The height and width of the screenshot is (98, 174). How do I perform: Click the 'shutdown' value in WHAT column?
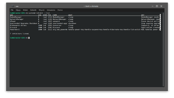tap(72, 23)
